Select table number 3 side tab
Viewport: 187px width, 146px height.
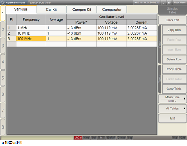(3, 46)
